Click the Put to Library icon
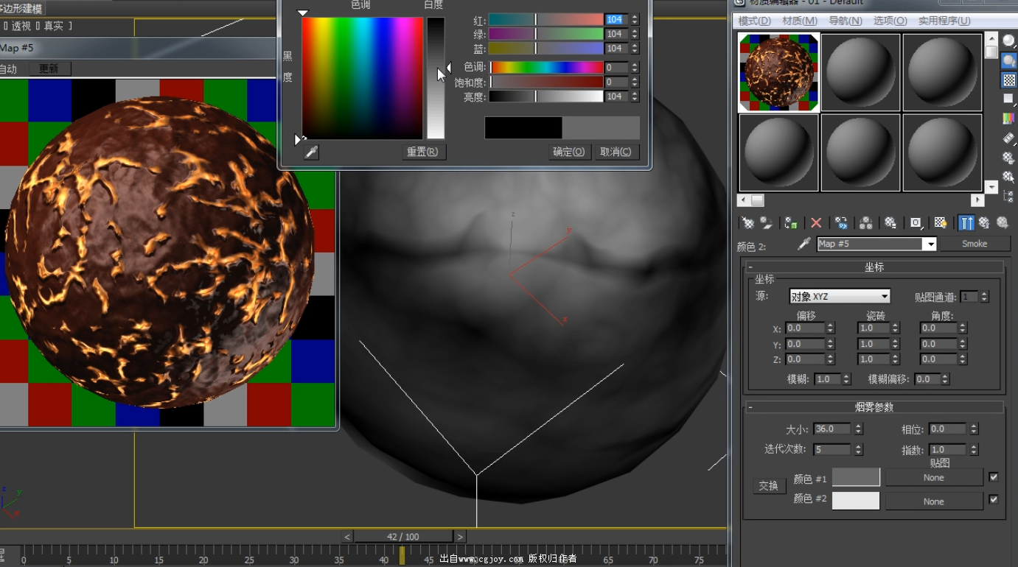 [890, 222]
